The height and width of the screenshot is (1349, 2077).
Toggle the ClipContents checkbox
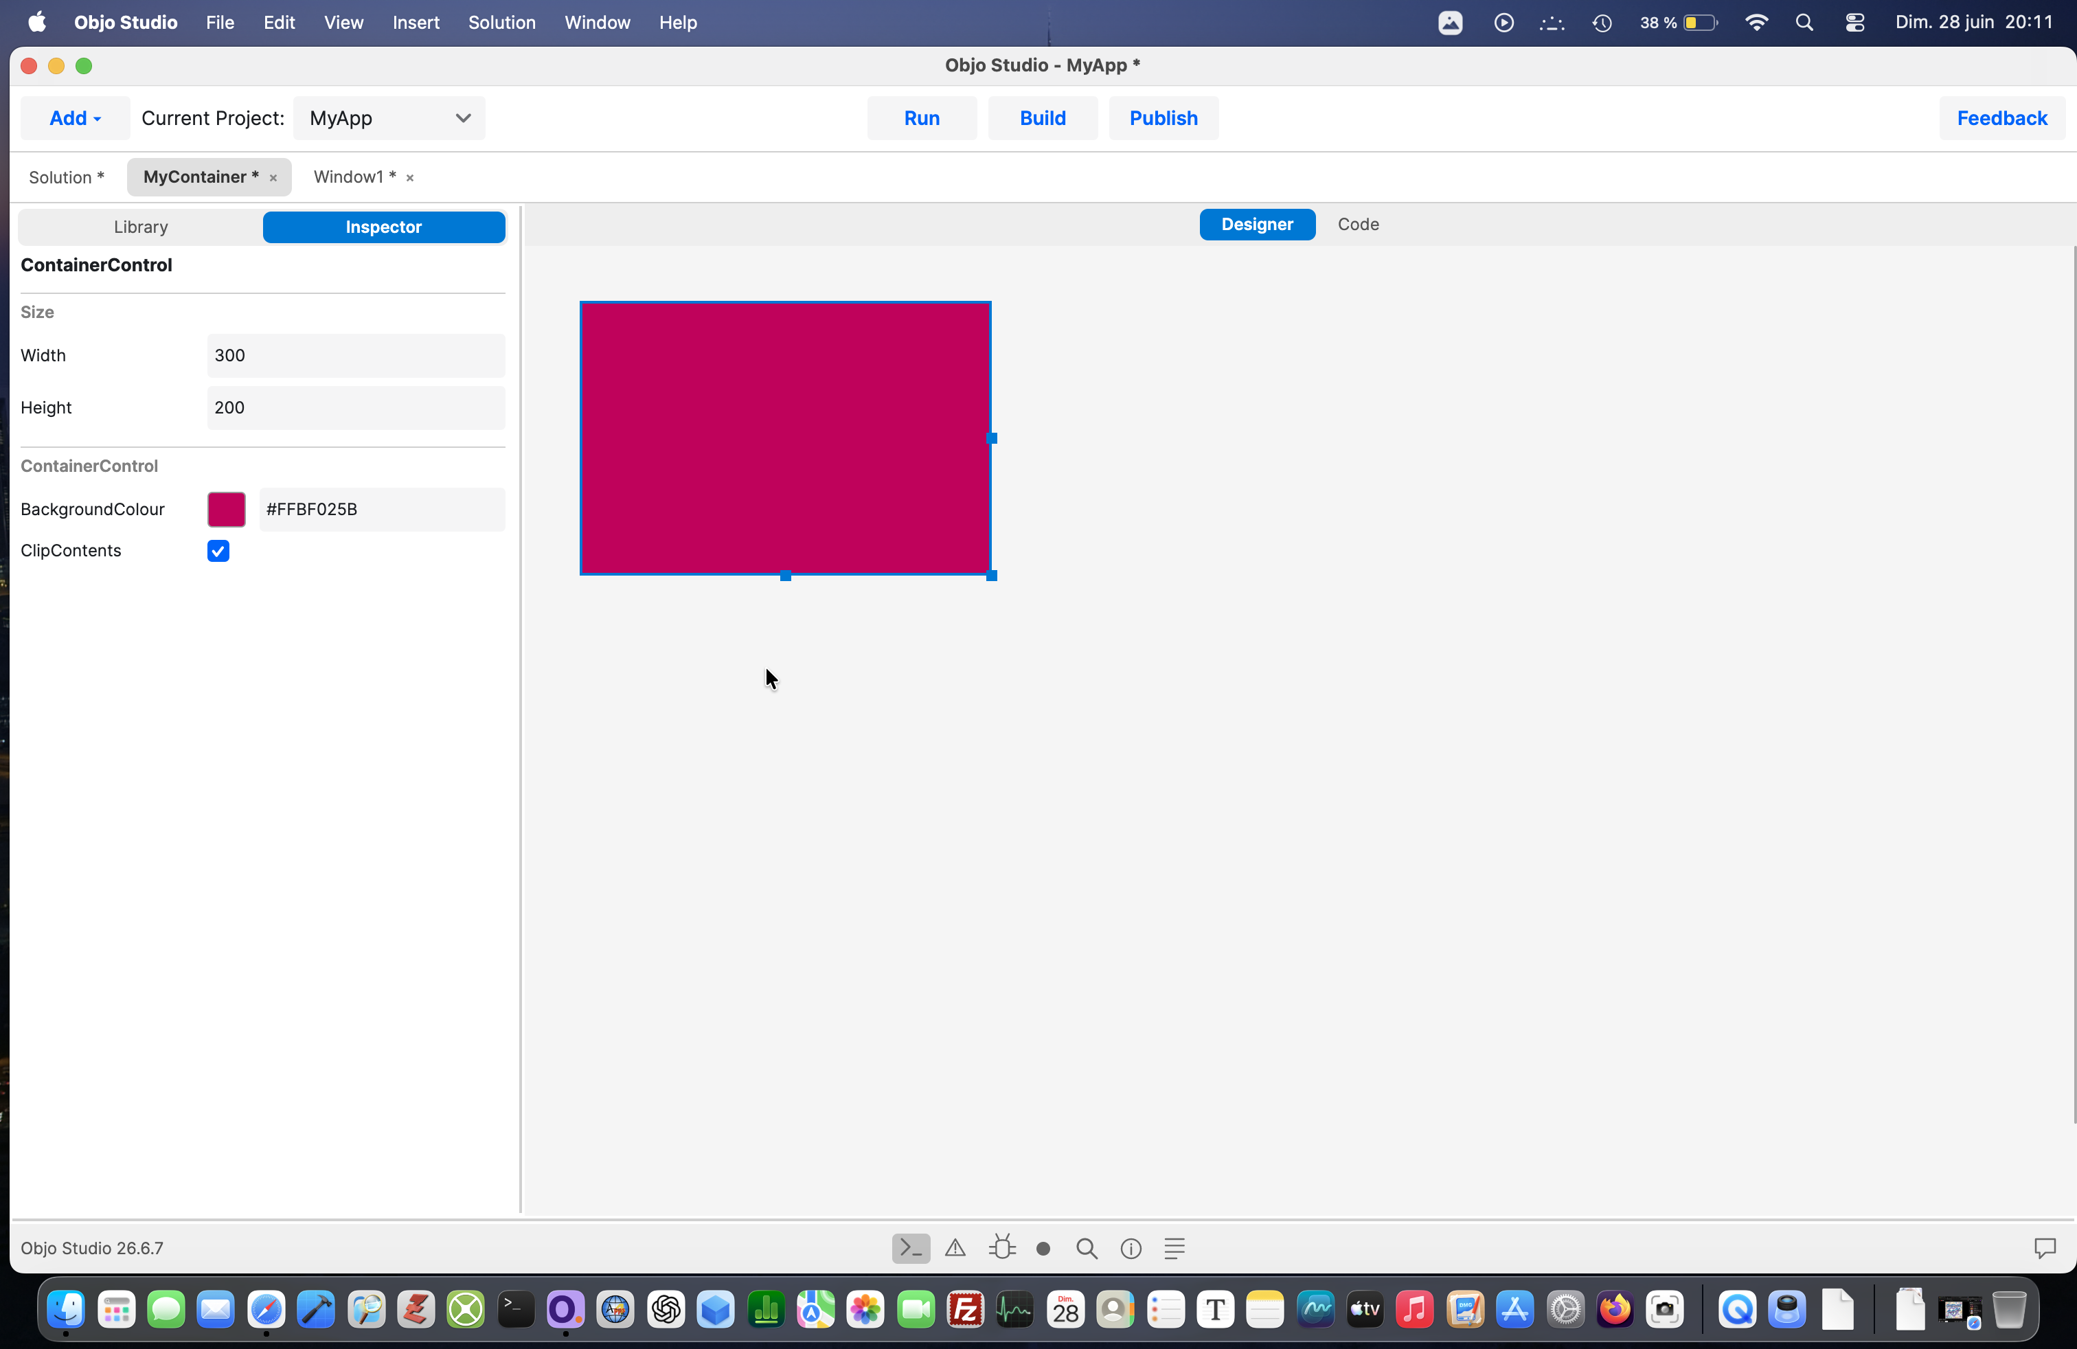pos(218,551)
